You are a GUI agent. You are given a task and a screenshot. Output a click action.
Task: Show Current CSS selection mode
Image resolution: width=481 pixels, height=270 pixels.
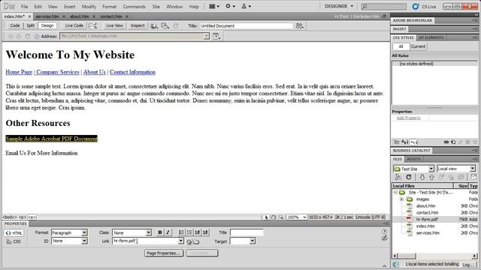418,46
